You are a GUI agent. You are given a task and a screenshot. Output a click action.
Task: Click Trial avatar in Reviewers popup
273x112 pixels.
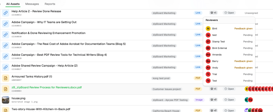pos(208,74)
